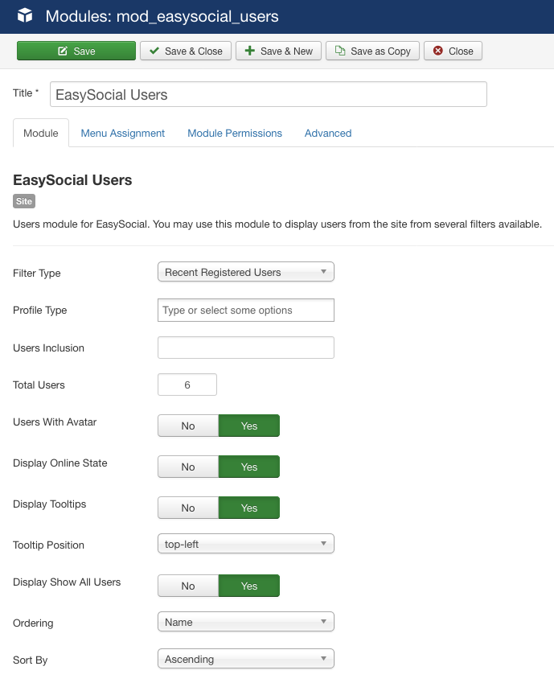Set Display Tooltips to Yes
This screenshot has width=554, height=691.
pyautogui.click(x=248, y=508)
